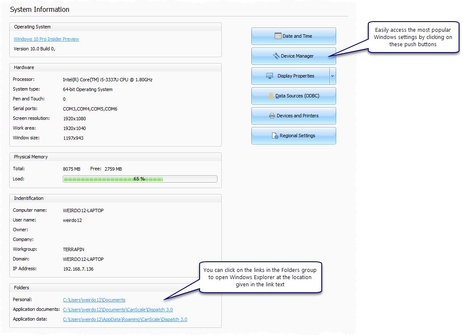
Task: Click the globe page icon on Regional Settings
Action: (x=275, y=136)
